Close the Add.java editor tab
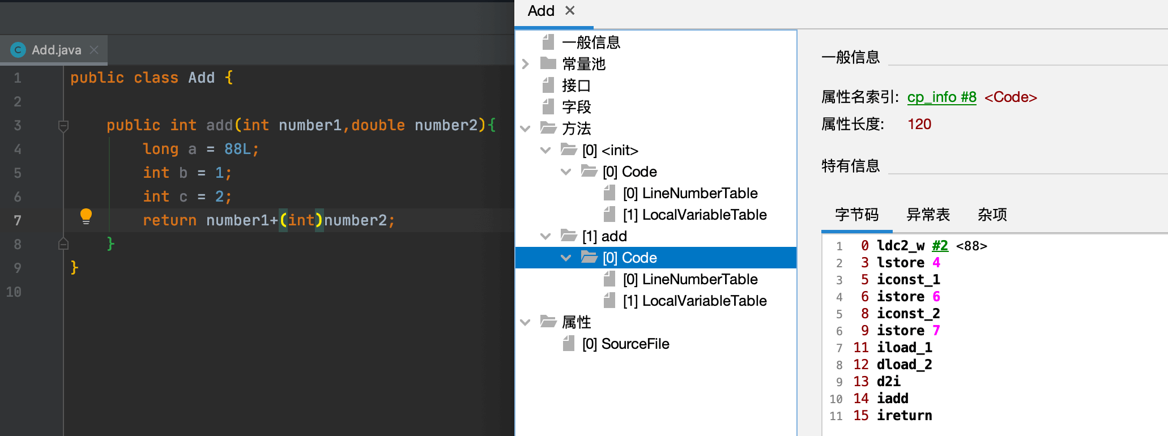 tap(94, 50)
